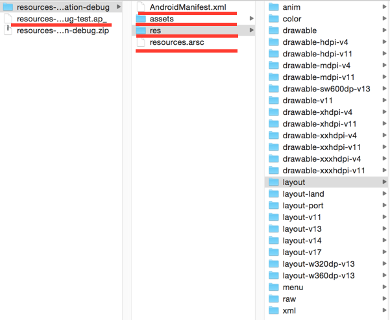The width and height of the screenshot is (390, 320).
Task: Select the resources-...n-debug.zip file name
Action: click(63, 31)
